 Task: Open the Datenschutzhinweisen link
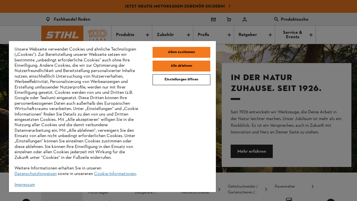pyautogui.click(x=35, y=174)
